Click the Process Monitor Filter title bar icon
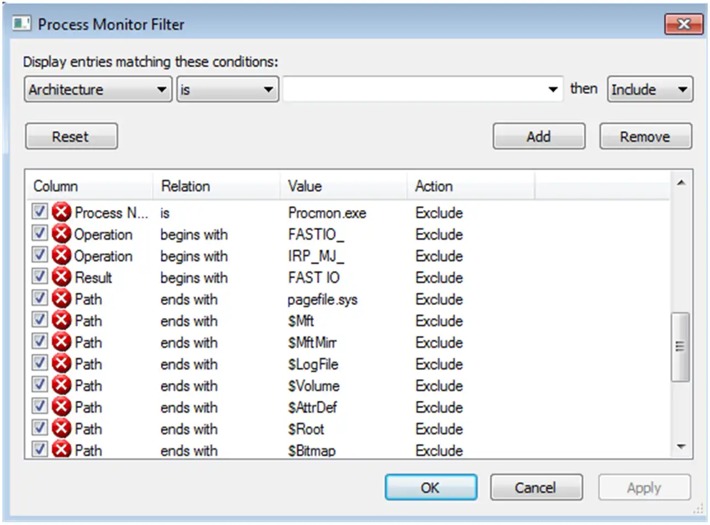 tap(20, 24)
